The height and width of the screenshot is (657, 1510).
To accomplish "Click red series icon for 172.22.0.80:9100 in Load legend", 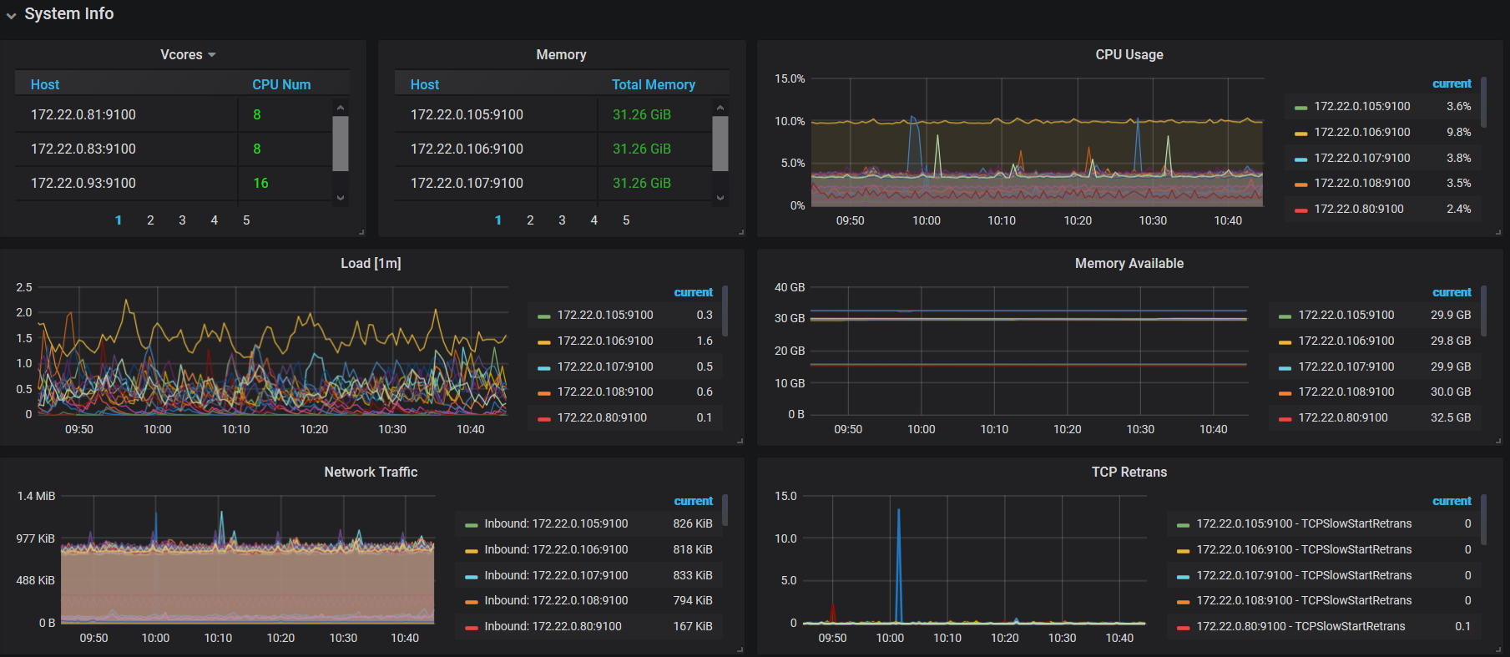I will click(544, 419).
